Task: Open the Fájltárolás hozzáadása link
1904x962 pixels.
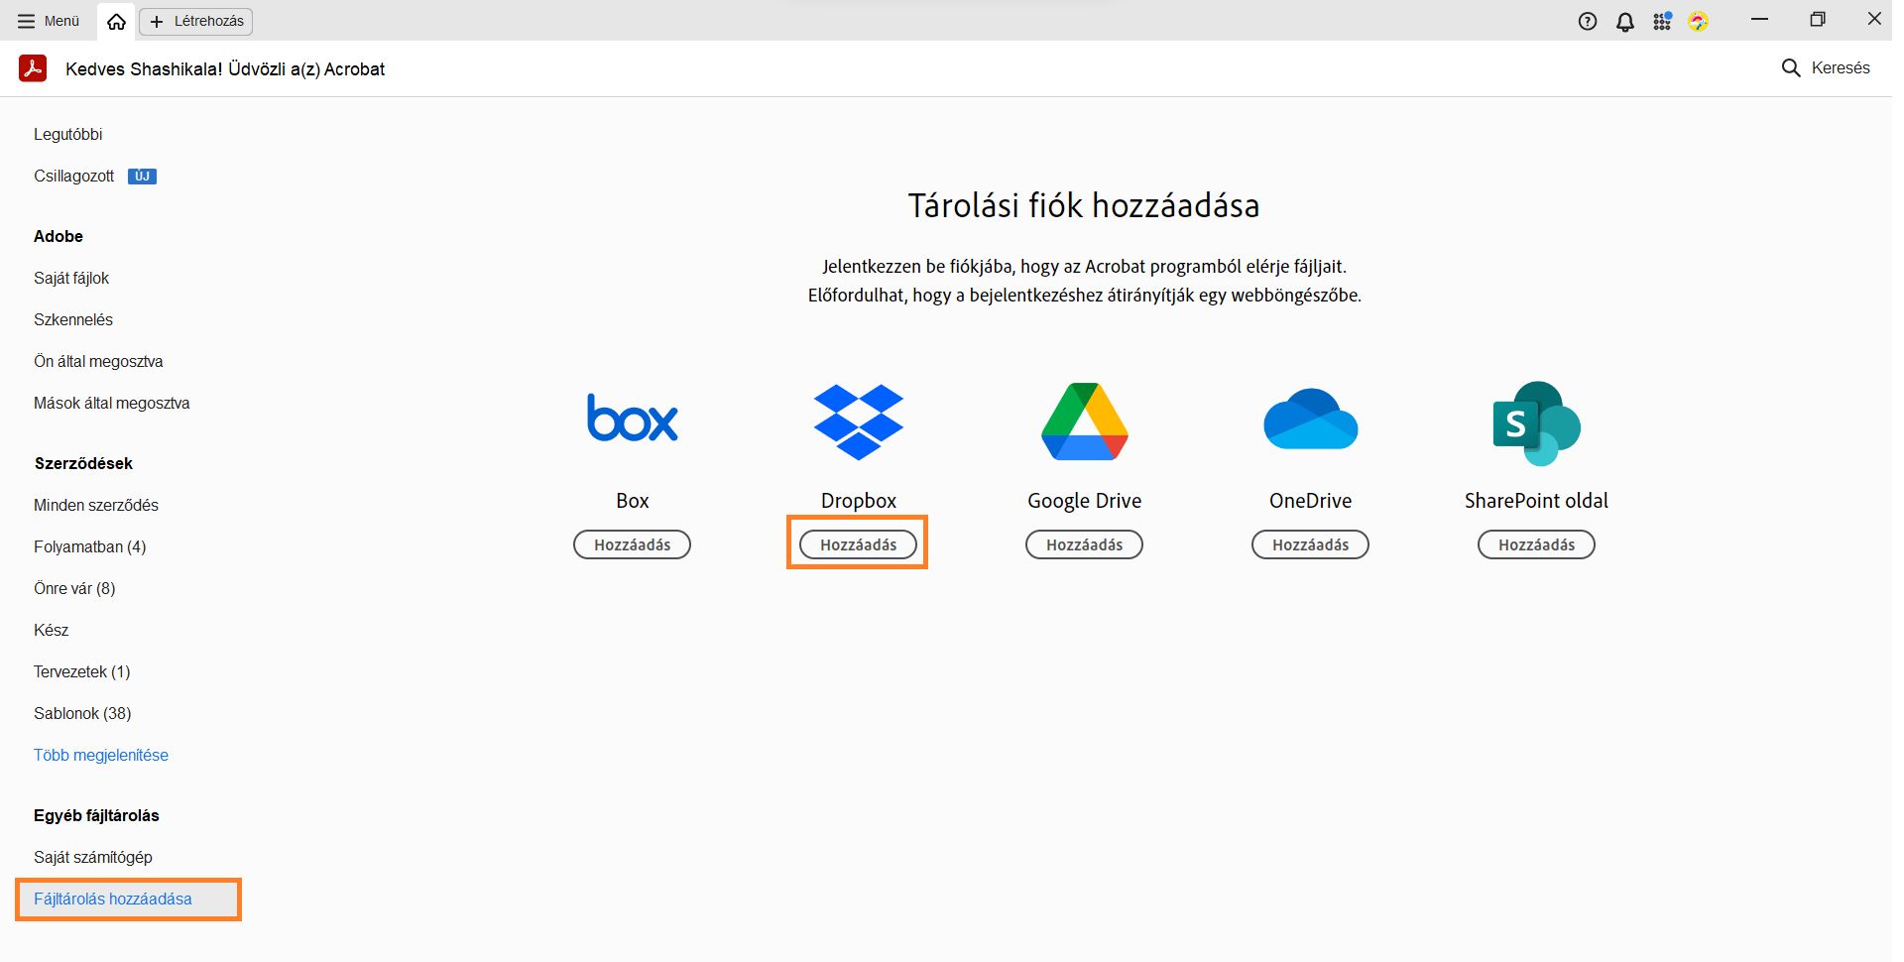Action: click(x=113, y=899)
